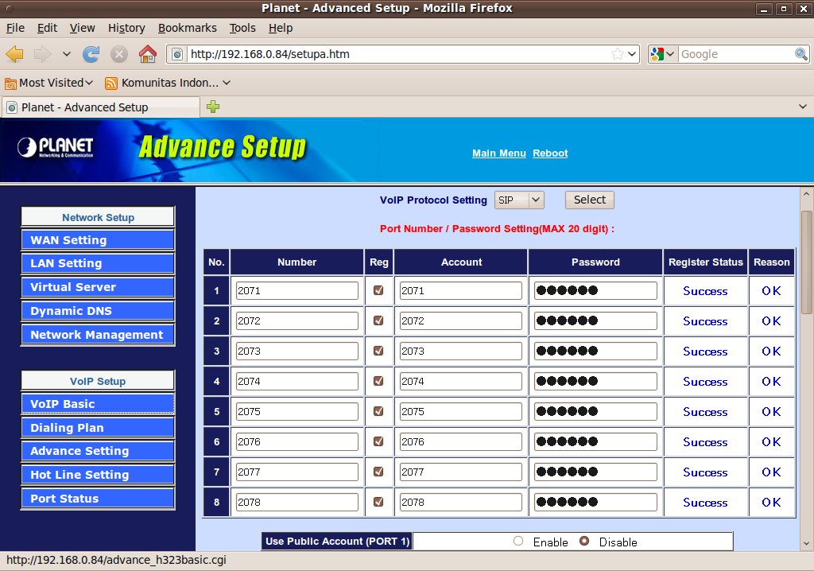Uncheck the Reg checkbox for port 1

(x=378, y=291)
